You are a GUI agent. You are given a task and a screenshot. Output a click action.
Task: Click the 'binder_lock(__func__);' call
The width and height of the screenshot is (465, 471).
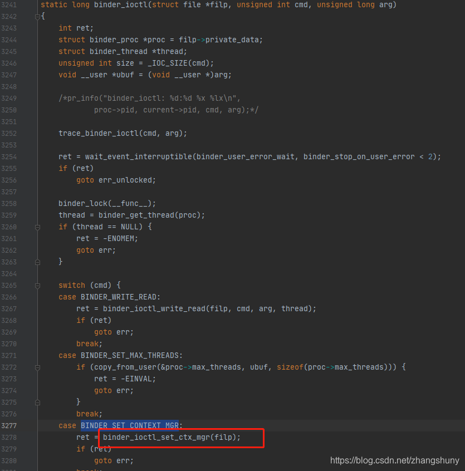tap(107, 204)
